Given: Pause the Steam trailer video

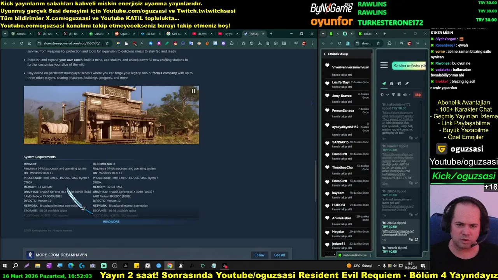Looking at the screenshot, I should click(193, 91).
